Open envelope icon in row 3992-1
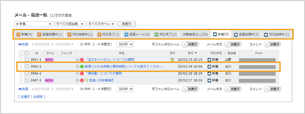The image size is (305, 114). (77, 66)
